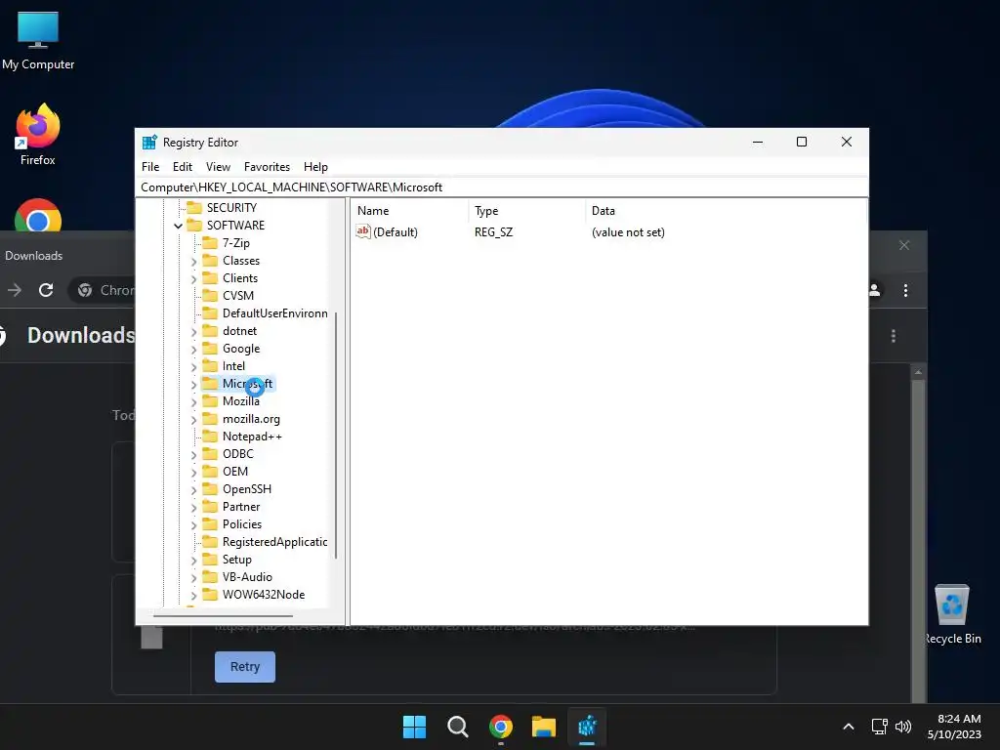This screenshot has height=750, width=1000.
Task: Select the CVSM folder icon
Action: pos(210,296)
